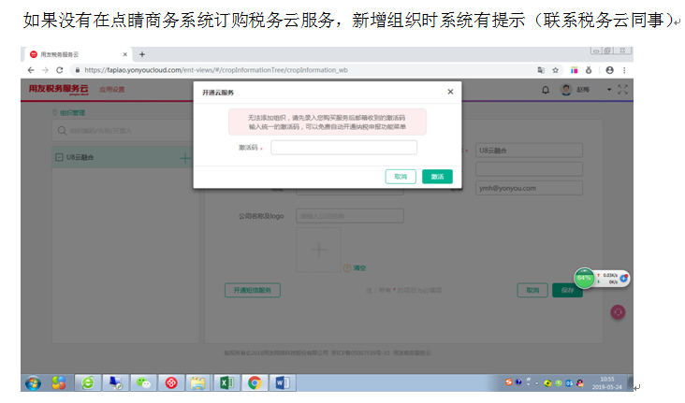This screenshot has height=403, width=685.
Task: Go back with the browser back arrow
Action: (31, 70)
